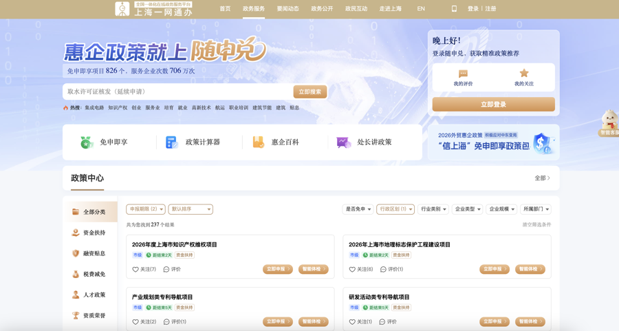Screen dimensions: 619x331
Task: Go to 要闻动态 in top navigation
Action: tap(287, 9)
